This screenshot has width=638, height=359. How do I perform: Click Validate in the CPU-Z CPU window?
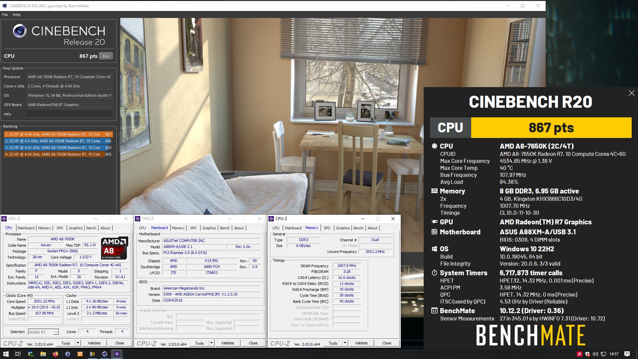(94, 343)
